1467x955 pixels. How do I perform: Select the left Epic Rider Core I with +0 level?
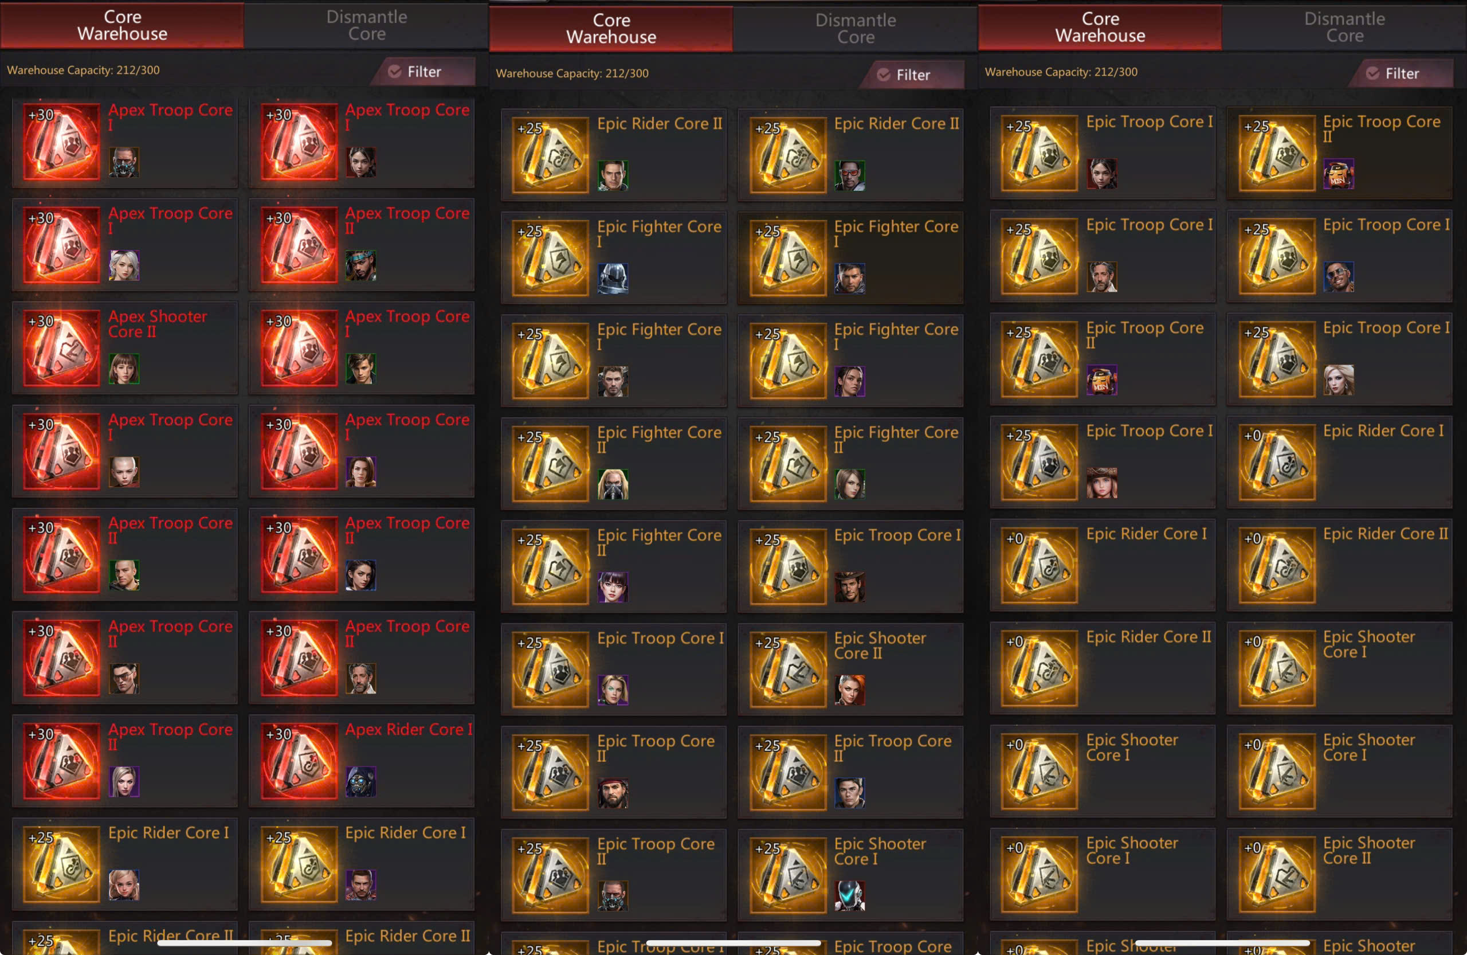coord(1102,565)
